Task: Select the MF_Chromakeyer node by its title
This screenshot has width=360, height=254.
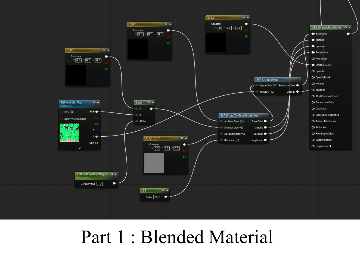Action: pyautogui.click(x=268, y=80)
